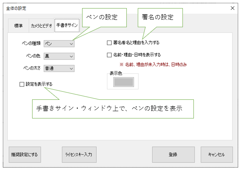
Task: Open the カメラとビデオ tab
Action: point(41,26)
